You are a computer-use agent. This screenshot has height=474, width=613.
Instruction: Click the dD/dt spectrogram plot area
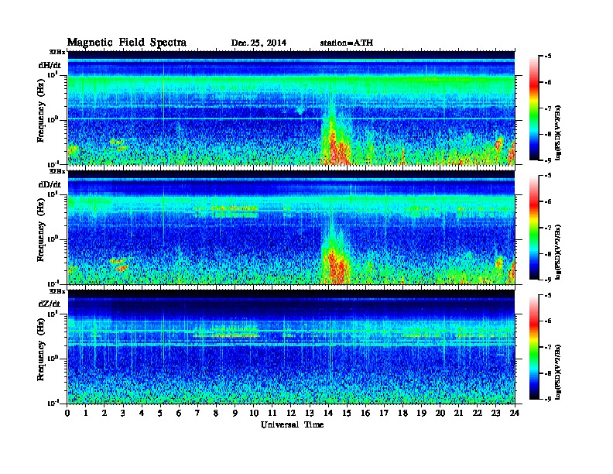(x=291, y=227)
